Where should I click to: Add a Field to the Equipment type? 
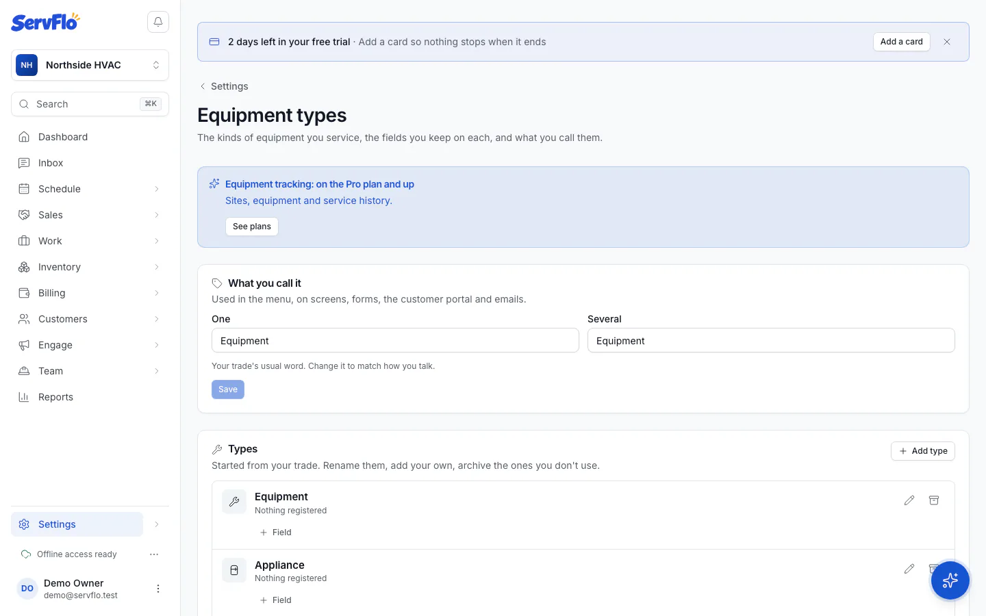point(276,532)
